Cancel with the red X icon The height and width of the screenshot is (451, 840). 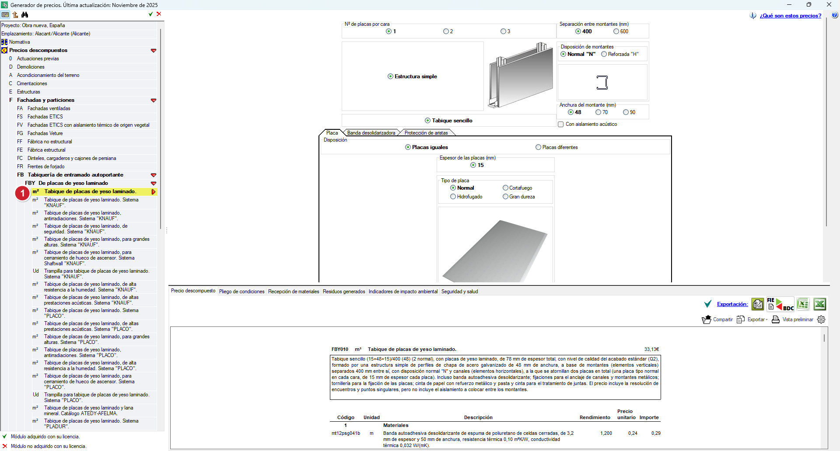159,14
